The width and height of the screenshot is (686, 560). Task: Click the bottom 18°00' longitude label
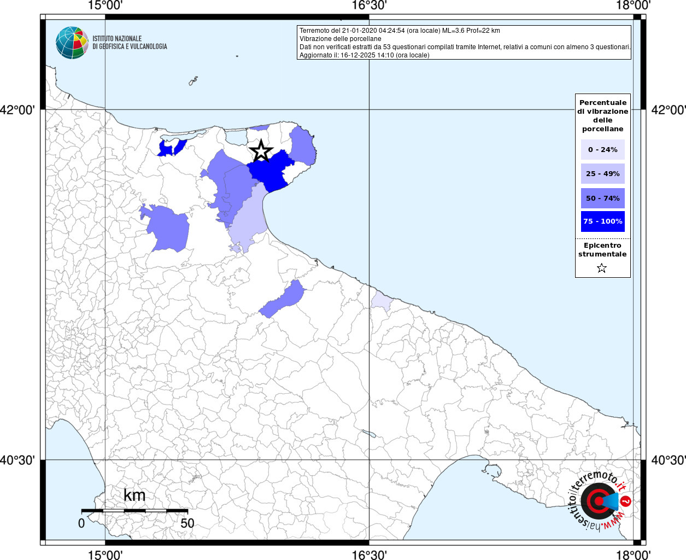[633, 554]
